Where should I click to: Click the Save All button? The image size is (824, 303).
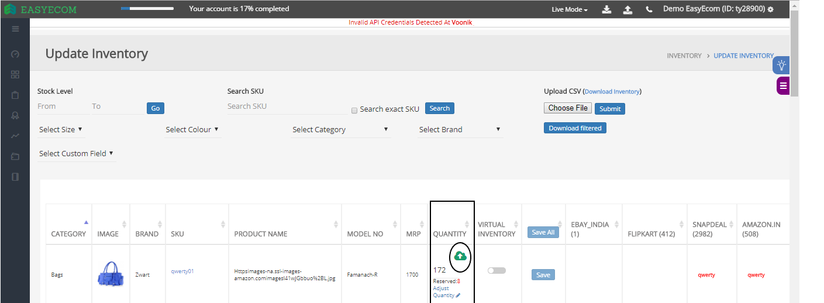543,232
